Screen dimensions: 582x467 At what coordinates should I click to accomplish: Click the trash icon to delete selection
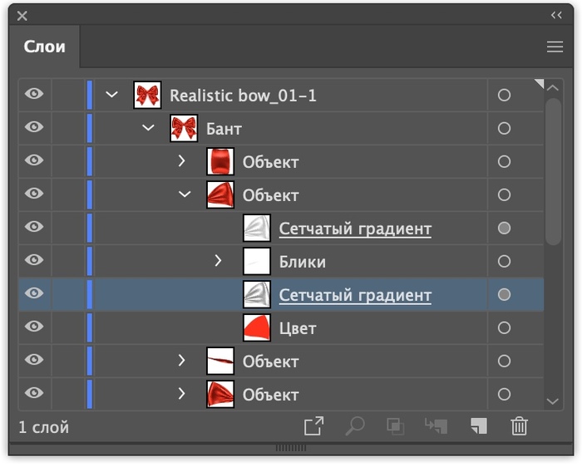520,426
